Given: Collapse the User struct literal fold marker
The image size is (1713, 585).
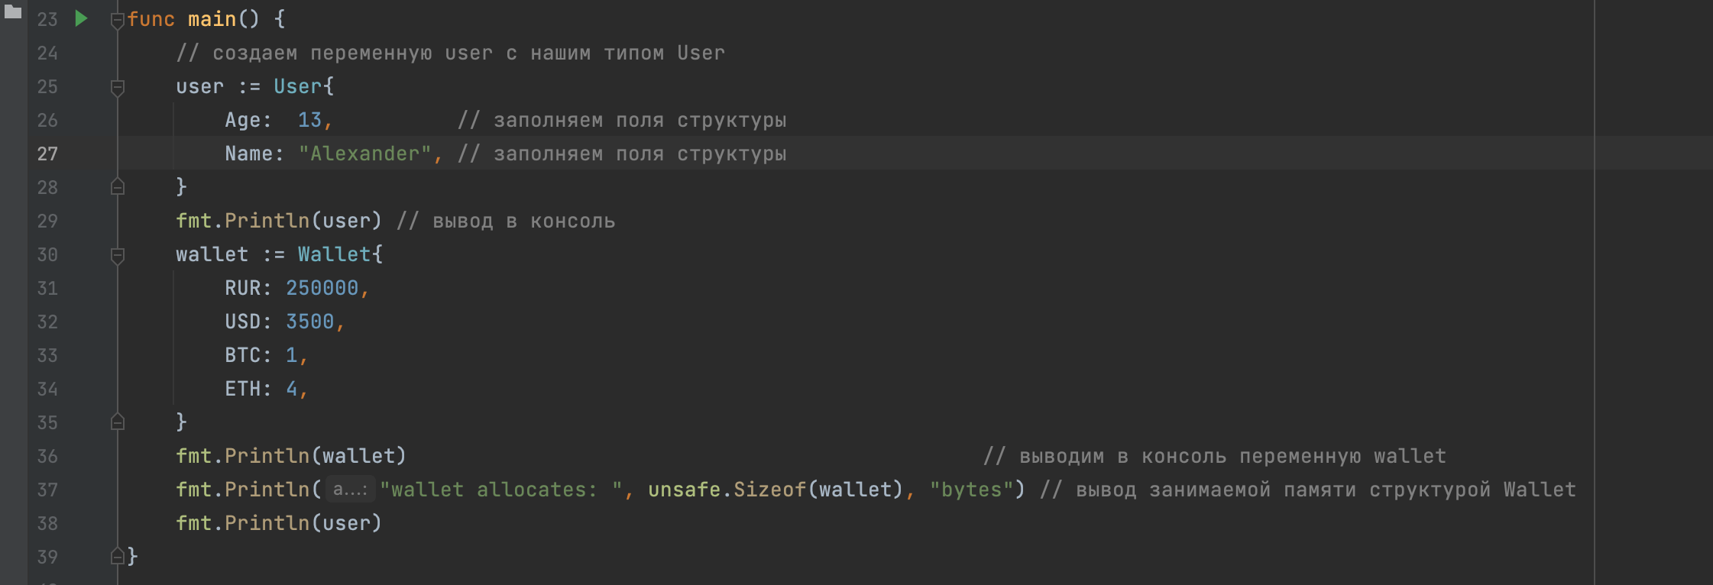Looking at the screenshot, I should click(118, 87).
